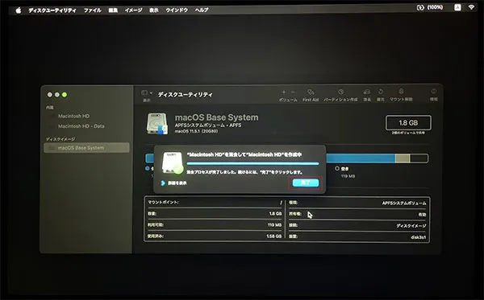Expand the show details (詳細を表示) triangle
The height and width of the screenshot is (300, 484).
pyautogui.click(x=163, y=183)
